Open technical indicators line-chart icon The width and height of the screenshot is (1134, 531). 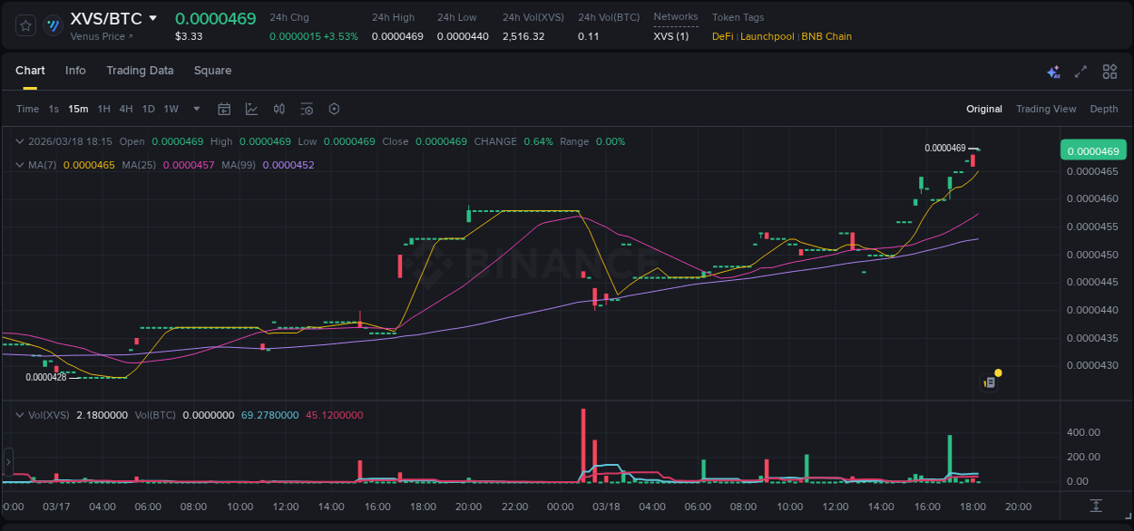[251, 109]
